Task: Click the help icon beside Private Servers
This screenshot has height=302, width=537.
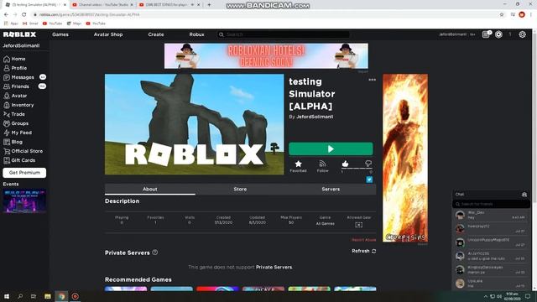Action: [154, 253]
